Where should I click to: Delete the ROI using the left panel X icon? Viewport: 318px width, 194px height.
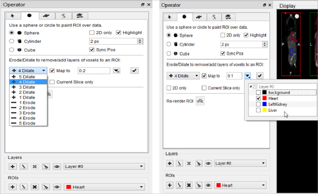point(35,187)
